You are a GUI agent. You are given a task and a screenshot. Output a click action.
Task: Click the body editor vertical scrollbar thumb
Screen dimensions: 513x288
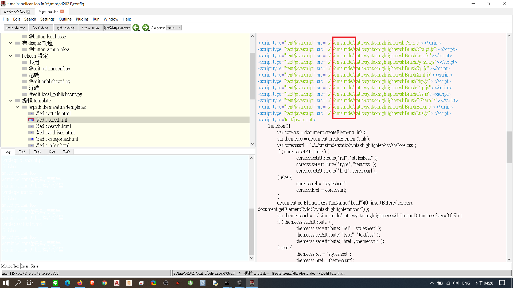point(509,147)
